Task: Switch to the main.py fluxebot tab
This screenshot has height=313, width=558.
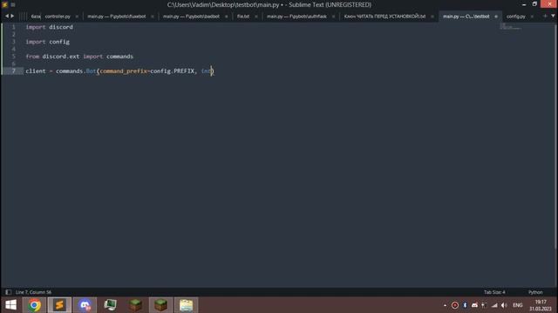Action: (x=117, y=17)
